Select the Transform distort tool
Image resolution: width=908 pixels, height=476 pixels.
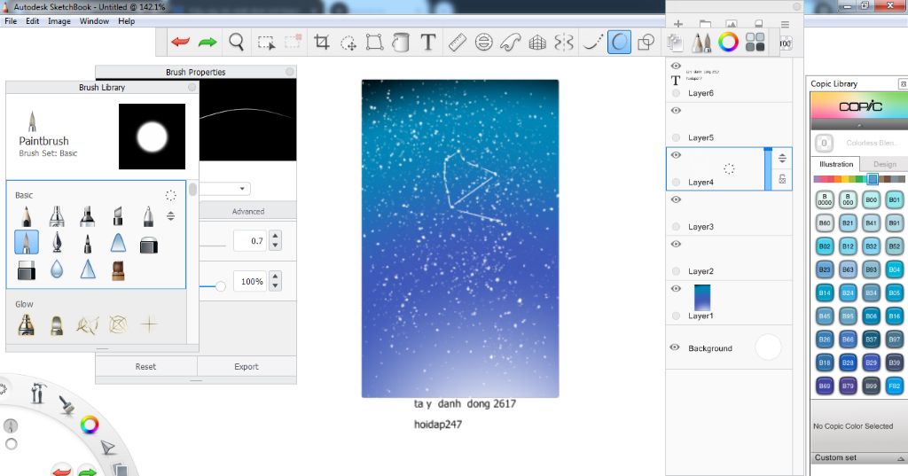375,43
